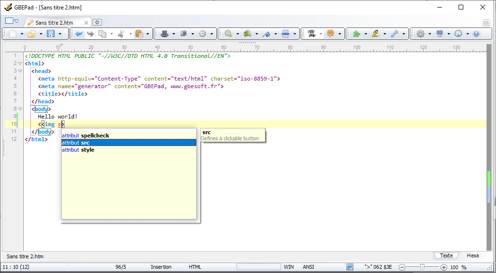This screenshot has width=496, height=273.
Task: Click the PHP elephant icon
Action: click(x=312, y=34)
